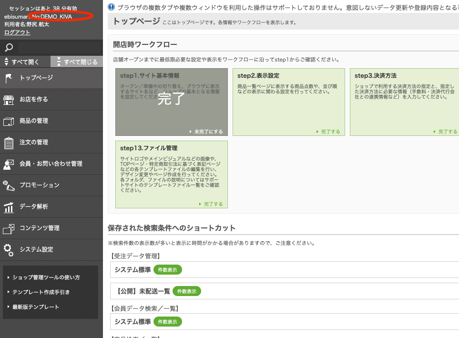Click the No:DEMO_KIVA account text

click(51, 17)
